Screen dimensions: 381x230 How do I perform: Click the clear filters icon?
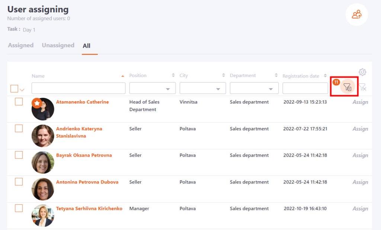tap(364, 87)
